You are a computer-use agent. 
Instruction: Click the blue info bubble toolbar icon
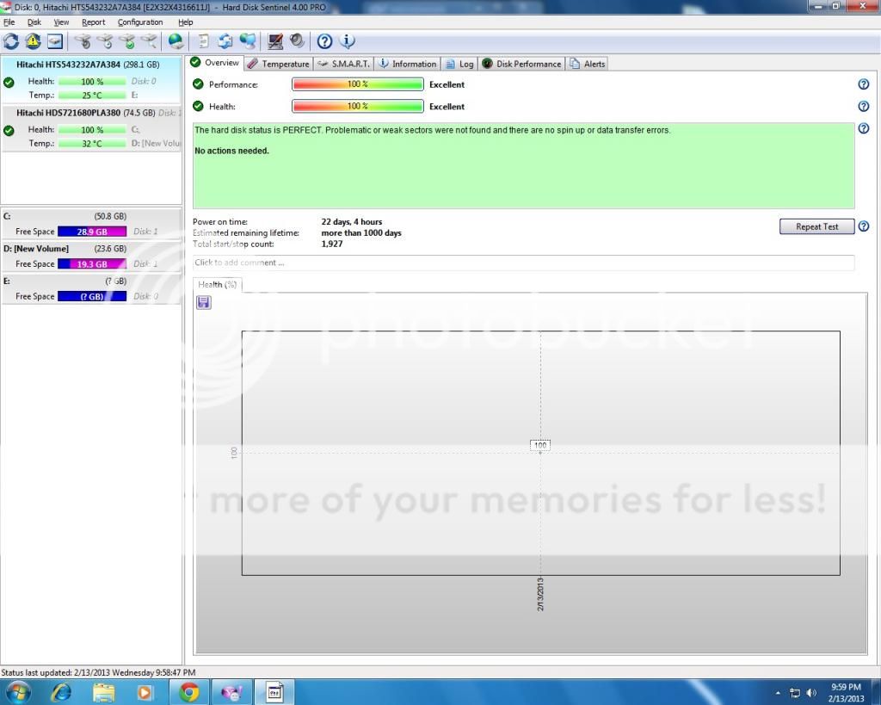347,40
